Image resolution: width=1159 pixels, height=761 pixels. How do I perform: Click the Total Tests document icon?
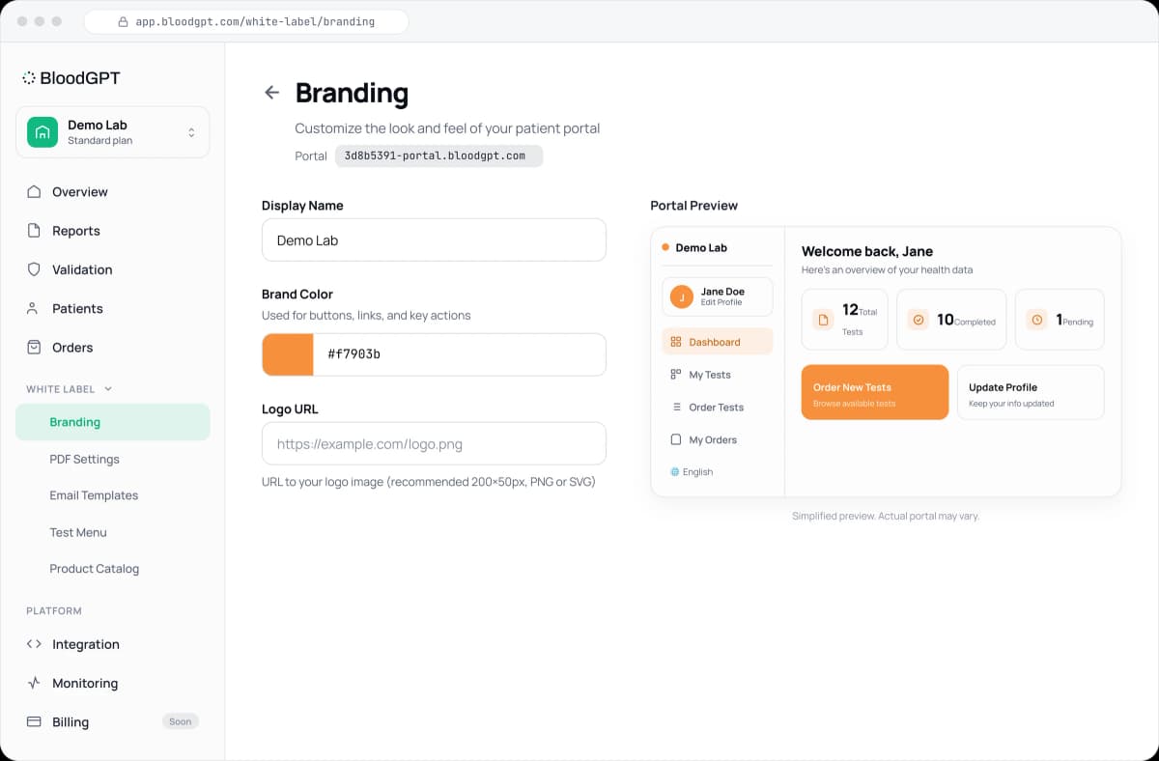823,319
